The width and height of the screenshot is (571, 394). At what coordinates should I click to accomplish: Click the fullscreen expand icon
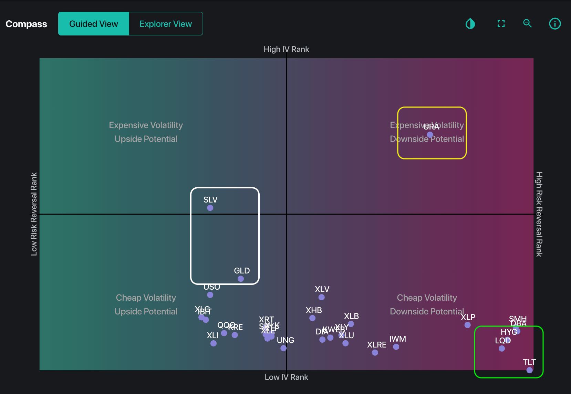point(501,24)
